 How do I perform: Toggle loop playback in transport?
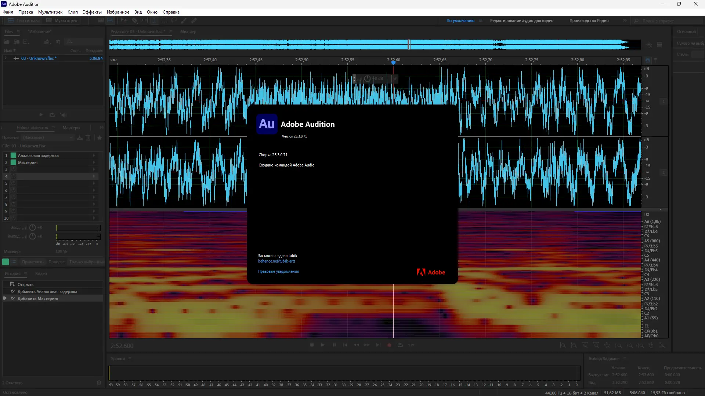pos(400,345)
